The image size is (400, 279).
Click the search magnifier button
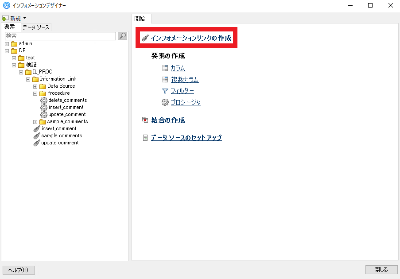(122, 36)
